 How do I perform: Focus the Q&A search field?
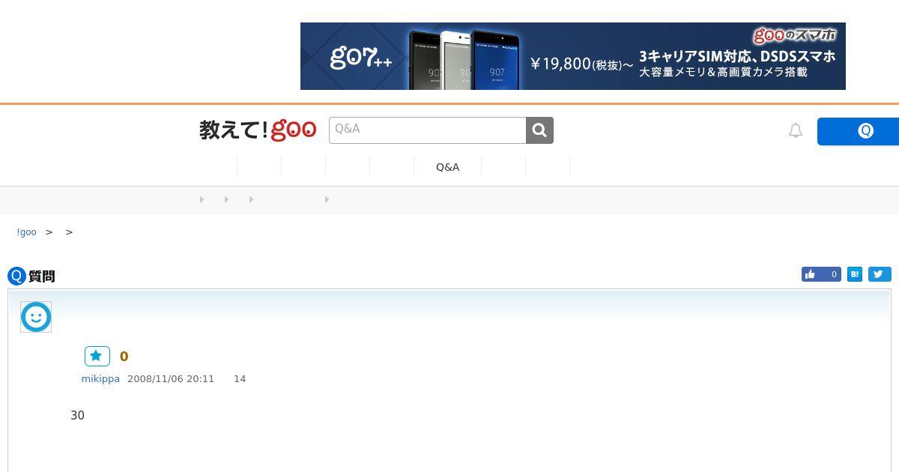[x=428, y=130]
